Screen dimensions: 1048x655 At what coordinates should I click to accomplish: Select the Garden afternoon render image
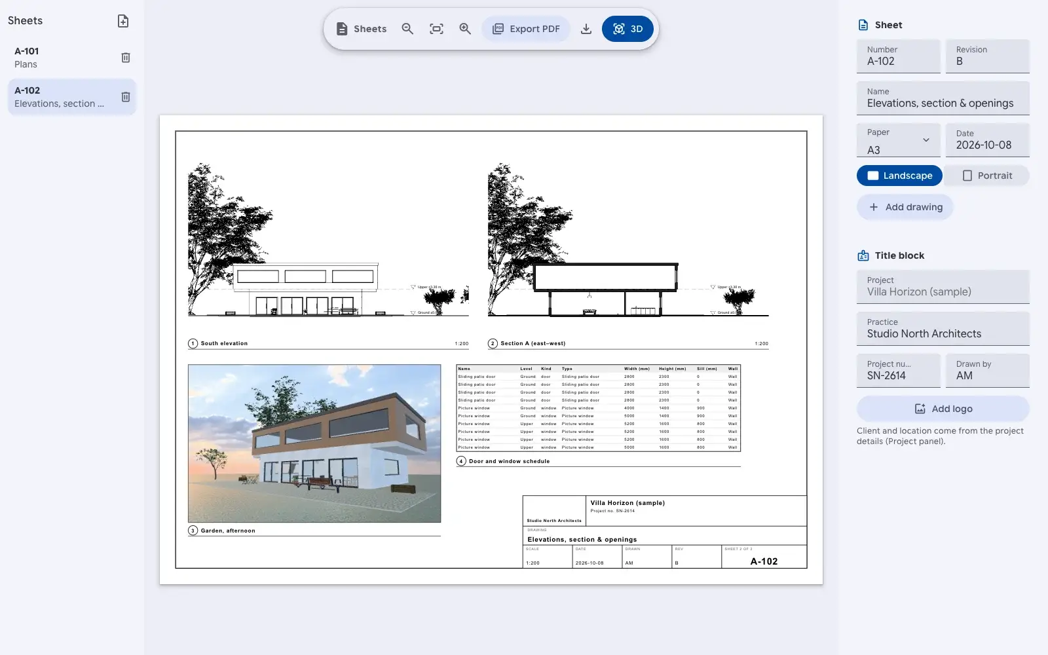click(314, 443)
